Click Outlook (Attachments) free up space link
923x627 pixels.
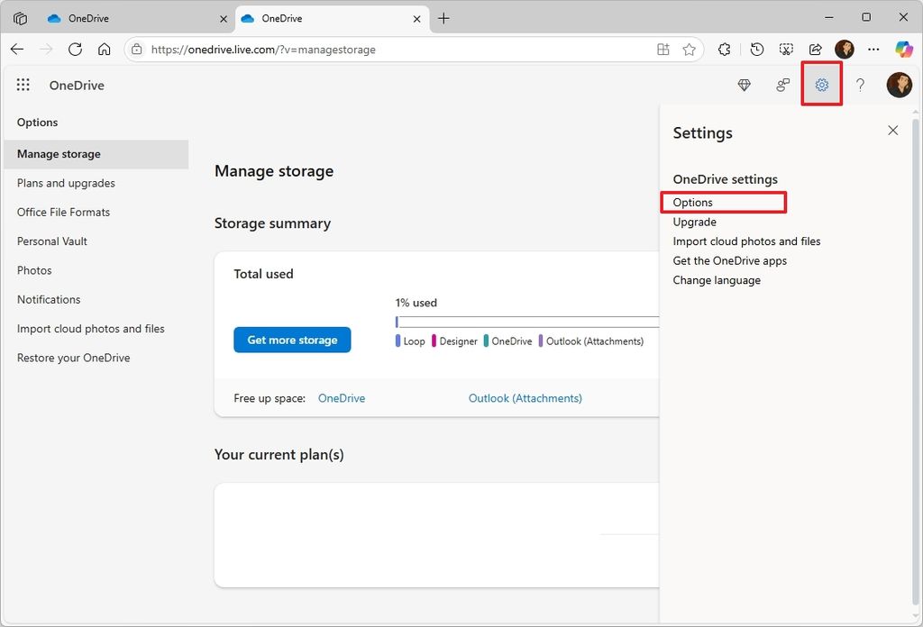pyautogui.click(x=525, y=398)
